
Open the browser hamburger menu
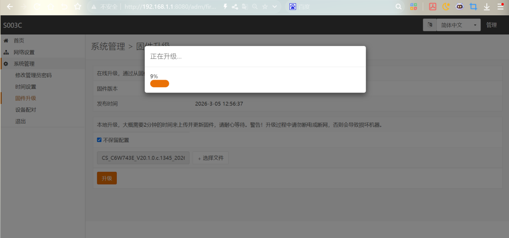tap(500, 7)
